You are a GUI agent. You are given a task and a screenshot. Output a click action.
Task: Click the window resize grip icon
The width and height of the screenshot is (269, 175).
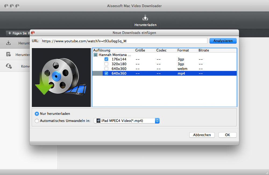(x=267, y=173)
